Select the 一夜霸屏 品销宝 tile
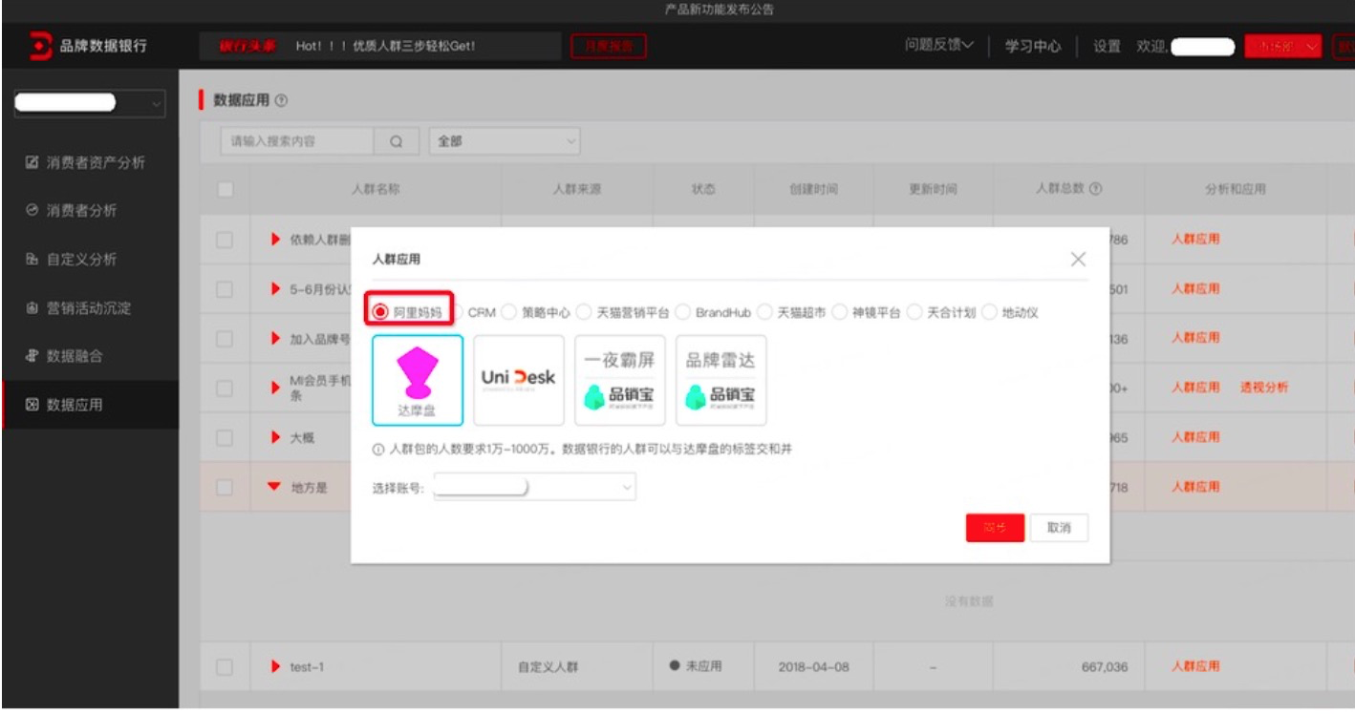Image resolution: width=1355 pixels, height=714 pixels. click(x=619, y=380)
